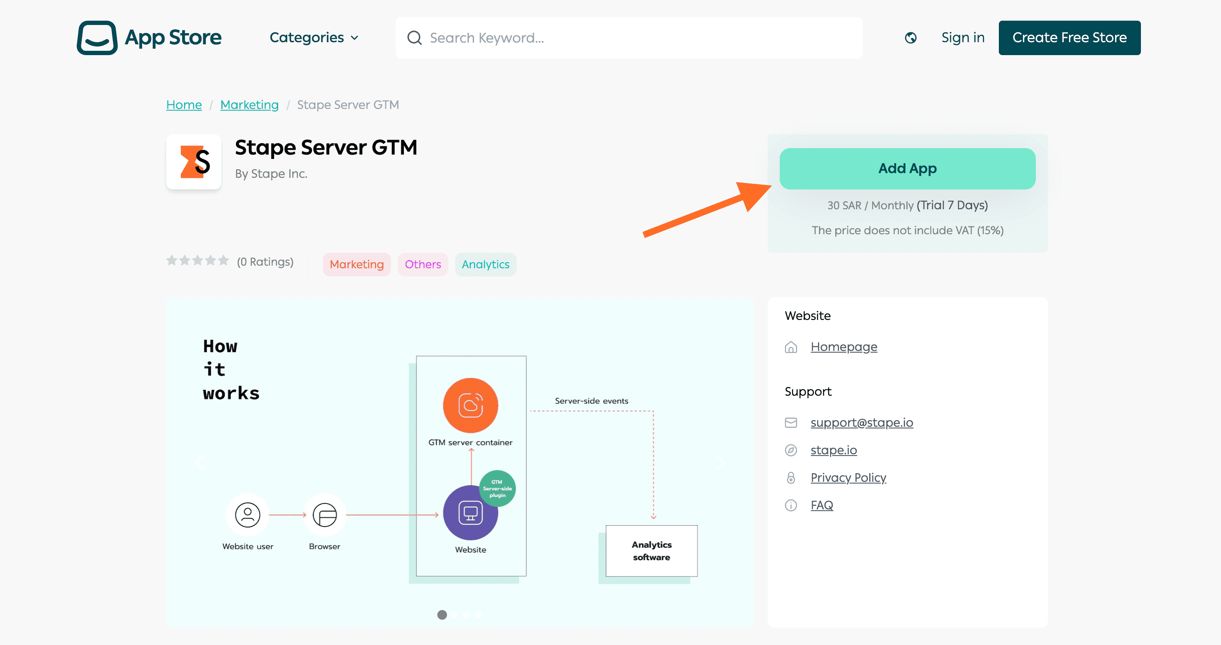This screenshot has height=645, width=1221.
Task: Click the home icon beside Homepage
Action: (790, 347)
